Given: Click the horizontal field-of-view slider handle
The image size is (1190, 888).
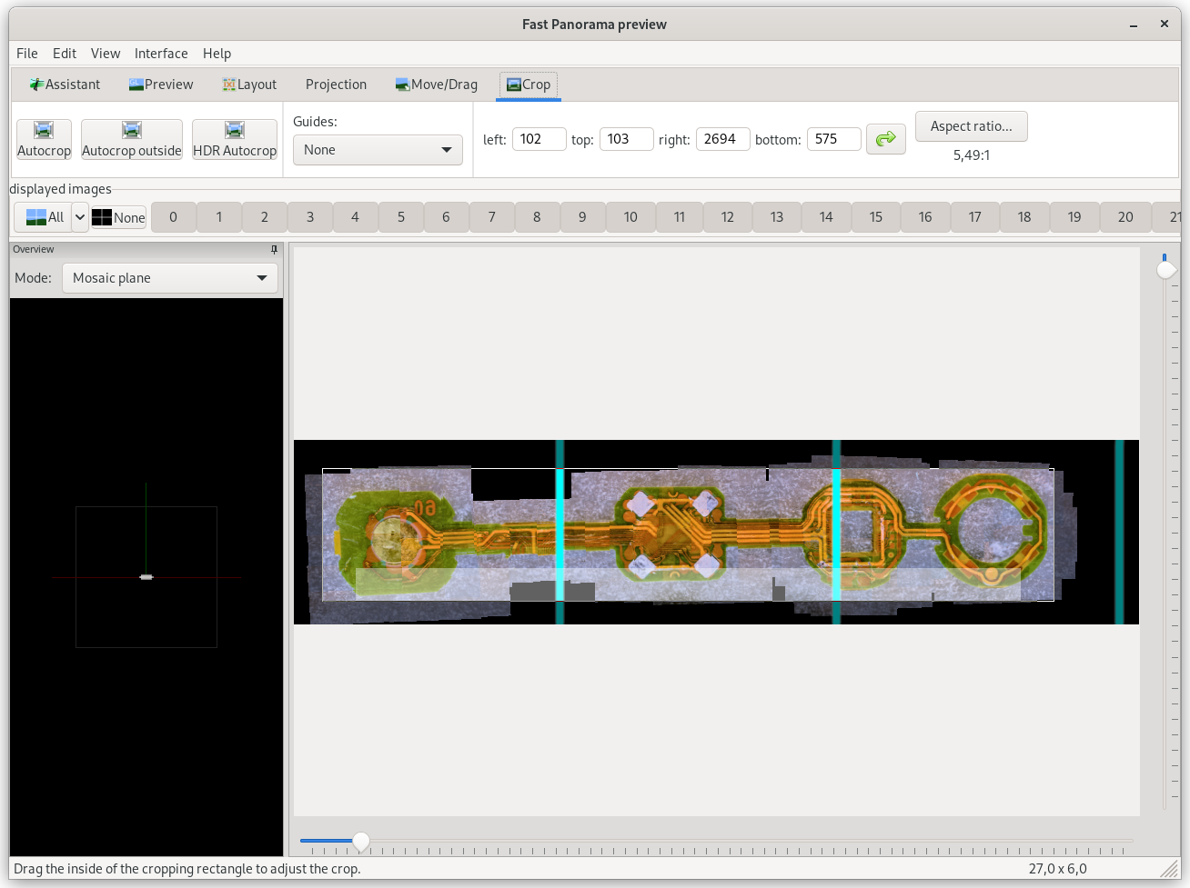Looking at the screenshot, I should click(361, 842).
